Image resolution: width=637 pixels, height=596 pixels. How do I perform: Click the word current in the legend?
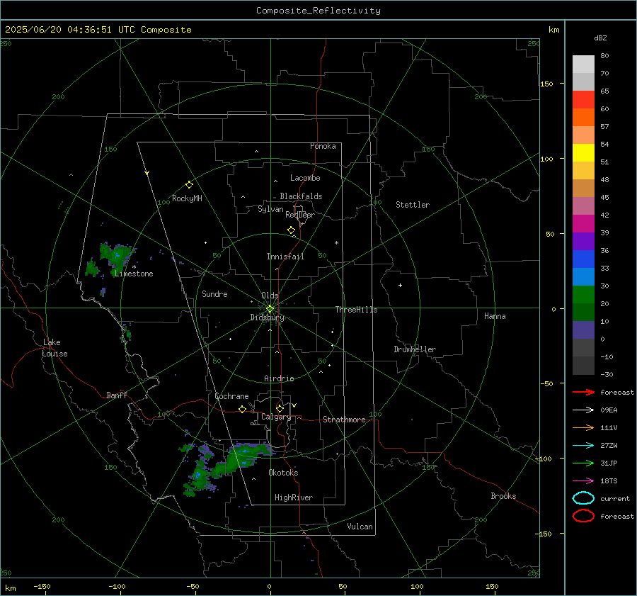coord(614,498)
